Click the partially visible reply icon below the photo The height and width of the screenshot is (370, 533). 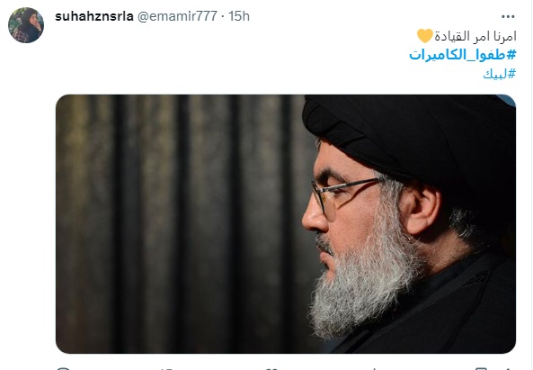coord(63,368)
